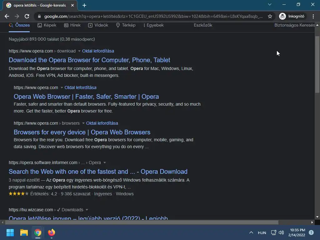320x240 pixels.
Task: Click the star rating for Opera Download
Action: click(x=18, y=194)
